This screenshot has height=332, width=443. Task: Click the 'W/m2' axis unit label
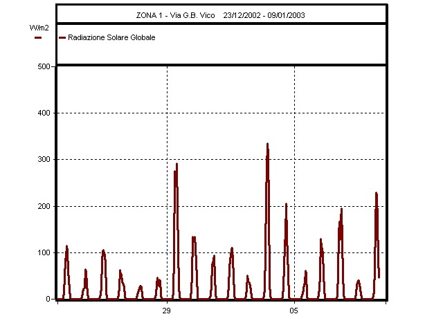(x=39, y=28)
